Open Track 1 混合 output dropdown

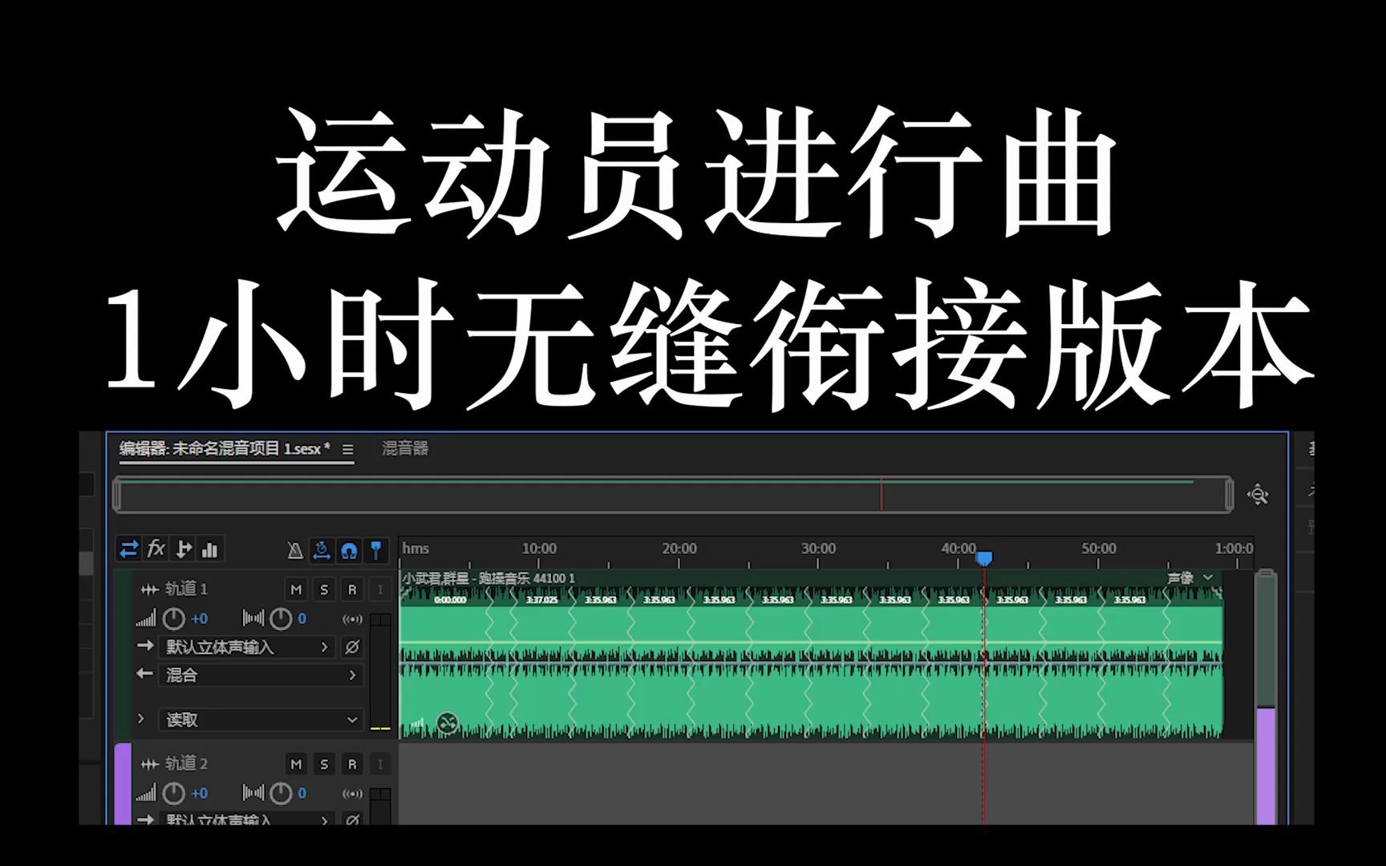tap(261, 675)
